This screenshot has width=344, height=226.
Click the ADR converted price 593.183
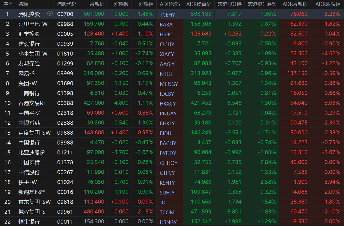coord(201,14)
